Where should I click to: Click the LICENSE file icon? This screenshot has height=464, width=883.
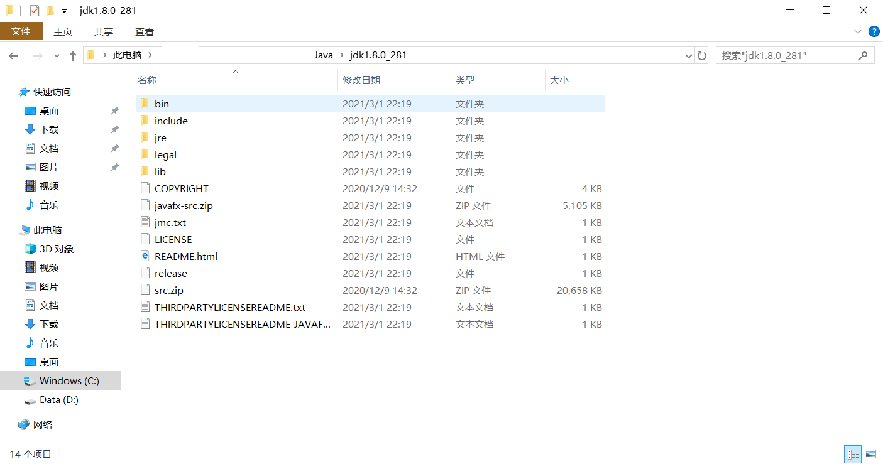(x=145, y=239)
